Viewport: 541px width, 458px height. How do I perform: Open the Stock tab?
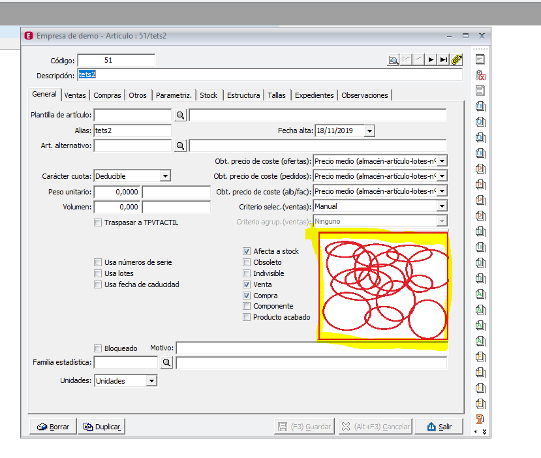pyautogui.click(x=208, y=95)
